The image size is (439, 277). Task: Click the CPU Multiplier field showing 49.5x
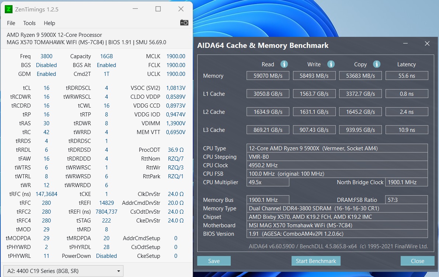pos(268,182)
